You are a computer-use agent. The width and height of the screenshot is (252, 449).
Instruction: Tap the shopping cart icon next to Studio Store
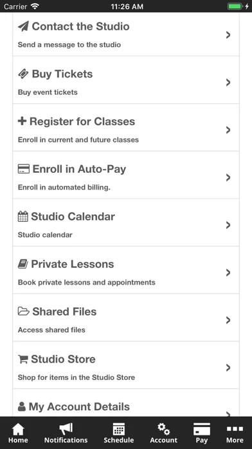click(23, 359)
